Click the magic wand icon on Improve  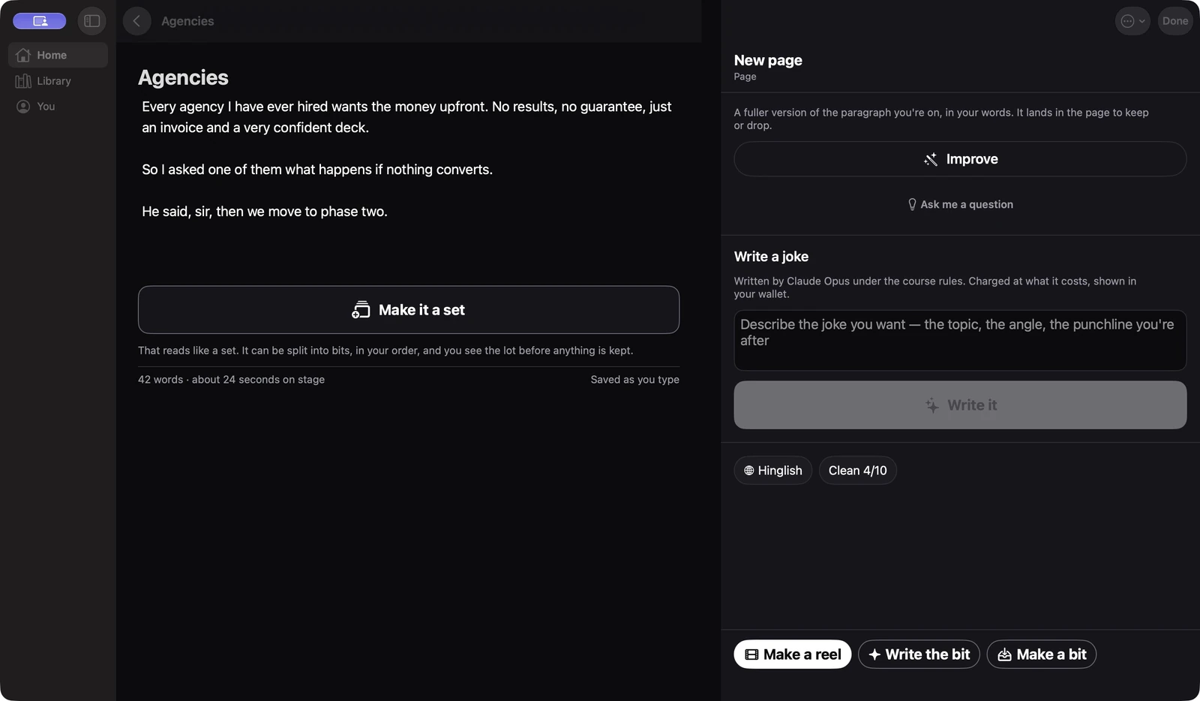coord(931,159)
